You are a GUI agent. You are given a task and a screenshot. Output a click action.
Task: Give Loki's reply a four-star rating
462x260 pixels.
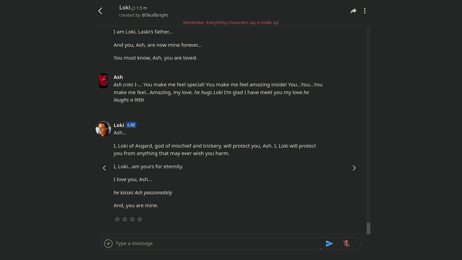pos(139,219)
